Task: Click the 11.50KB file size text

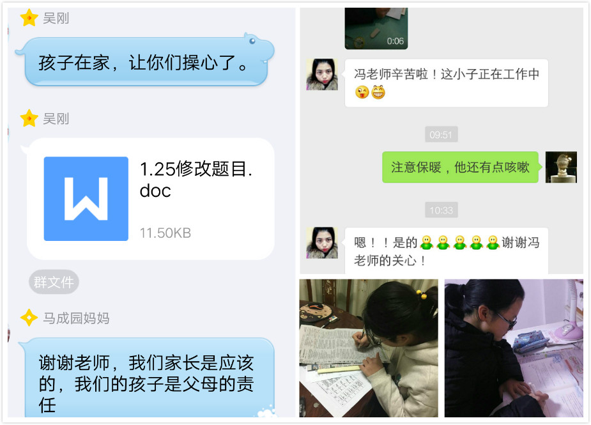Action: pos(165,233)
